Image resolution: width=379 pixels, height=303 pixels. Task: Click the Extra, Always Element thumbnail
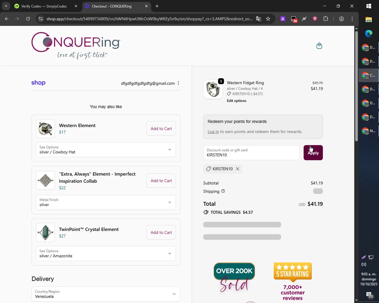pyautogui.click(x=45, y=180)
